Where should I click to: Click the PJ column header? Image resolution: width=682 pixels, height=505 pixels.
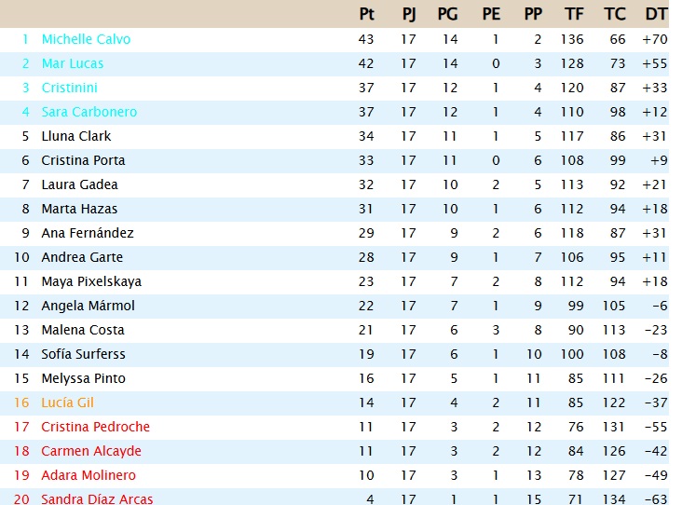[409, 14]
